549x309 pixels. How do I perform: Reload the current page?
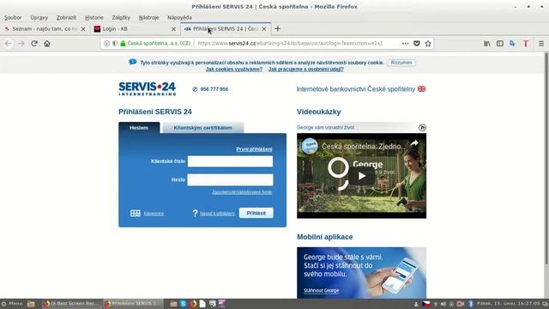coord(34,44)
